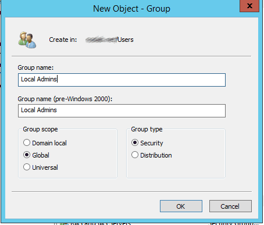This screenshot has height=225, width=264.
Task: Click the two-person group icon
Action: (27, 40)
